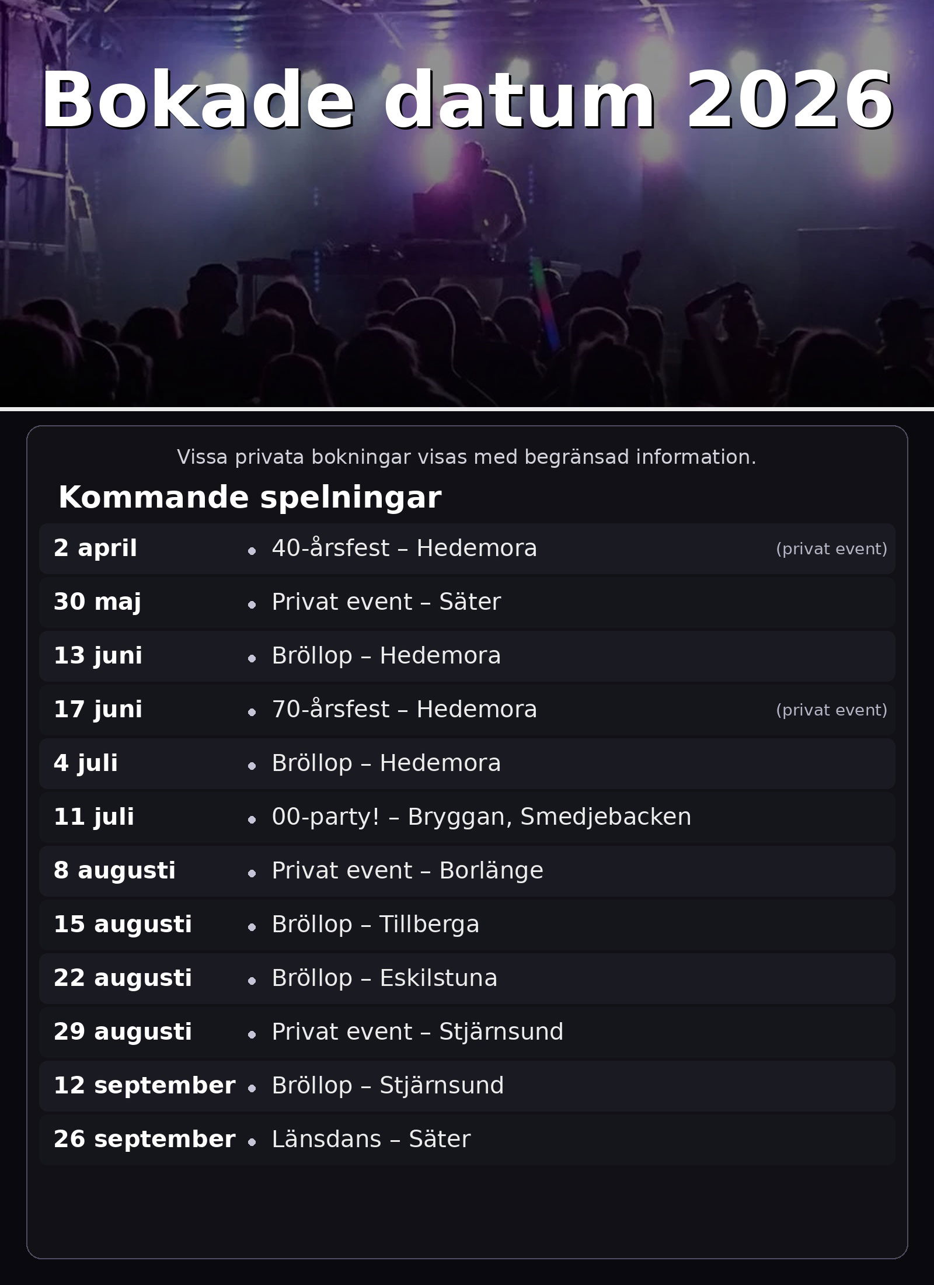Click the notice about private bookings
This screenshot has height=1285, width=934.
click(466, 457)
